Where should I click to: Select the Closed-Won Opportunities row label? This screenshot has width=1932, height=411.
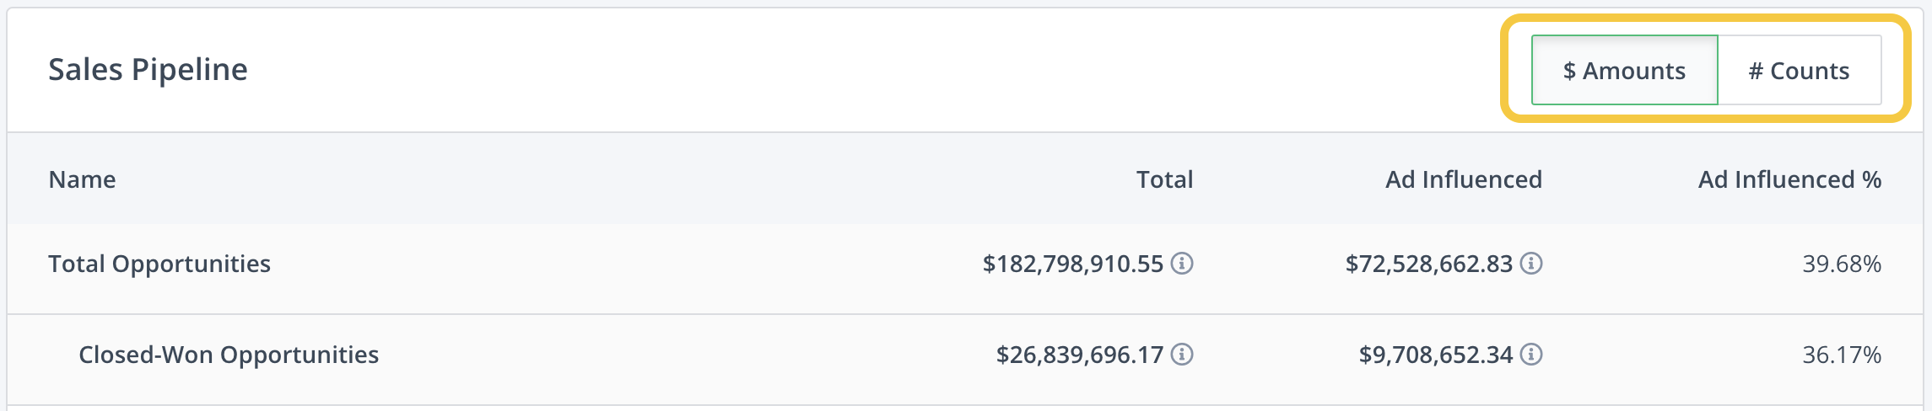(229, 355)
